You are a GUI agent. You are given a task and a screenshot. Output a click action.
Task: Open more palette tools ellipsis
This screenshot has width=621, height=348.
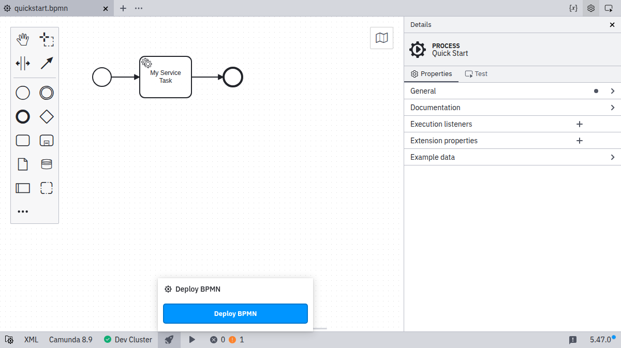pos(23,211)
